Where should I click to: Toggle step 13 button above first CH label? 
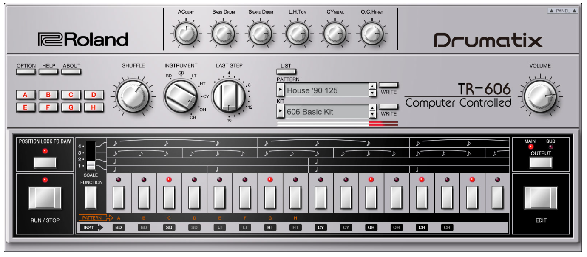tap(422, 197)
